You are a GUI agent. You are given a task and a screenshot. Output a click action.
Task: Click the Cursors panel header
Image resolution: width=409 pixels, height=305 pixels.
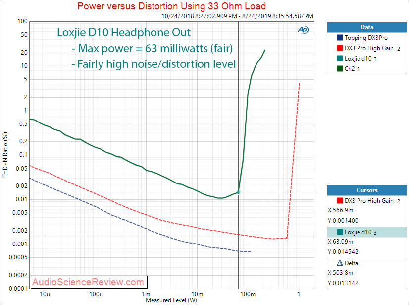[367, 190]
